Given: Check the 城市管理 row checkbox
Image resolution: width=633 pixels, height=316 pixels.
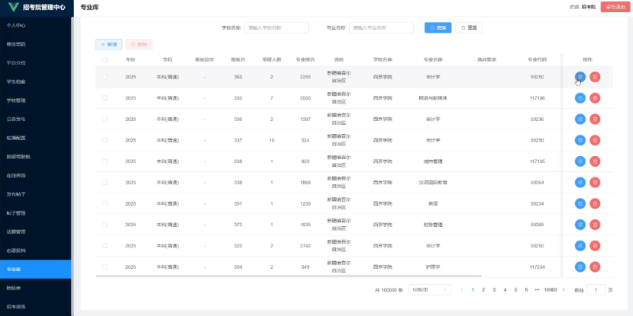Looking at the screenshot, I should pos(105,161).
